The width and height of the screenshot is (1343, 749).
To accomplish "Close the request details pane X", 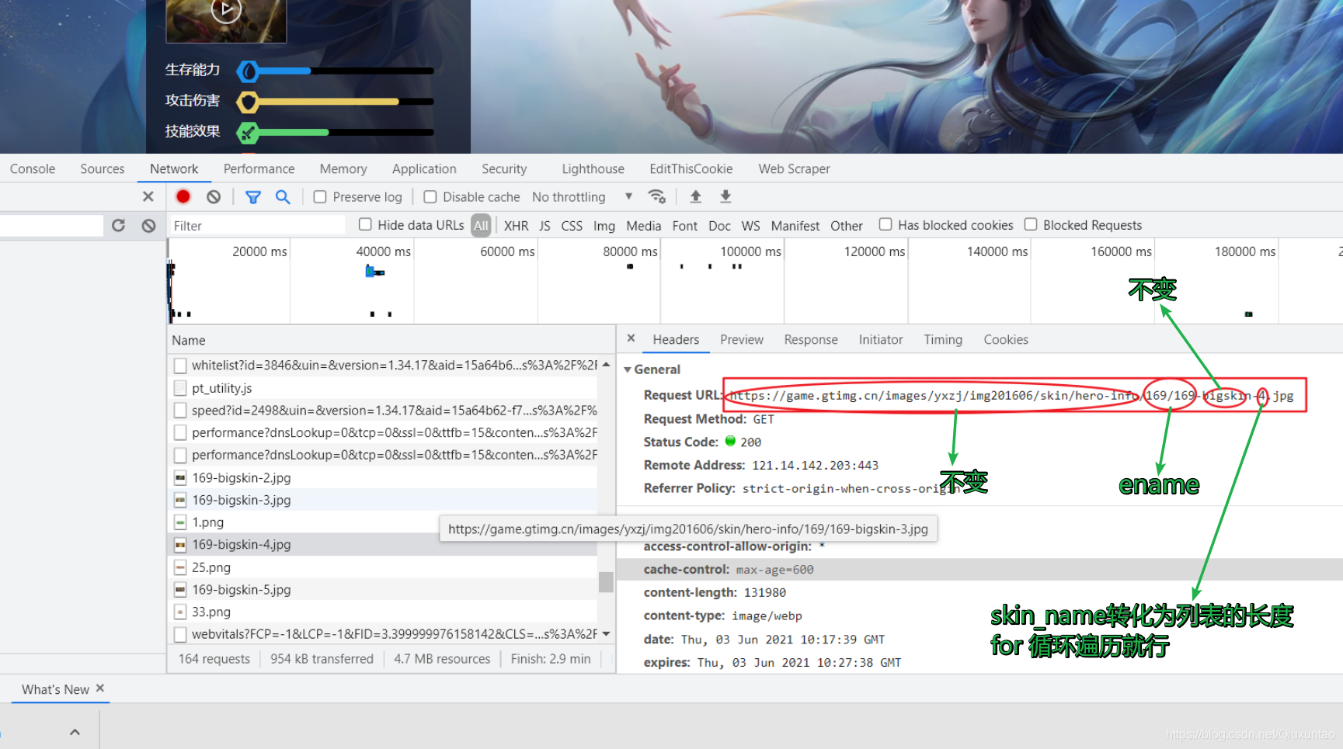I will click(631, 338).
